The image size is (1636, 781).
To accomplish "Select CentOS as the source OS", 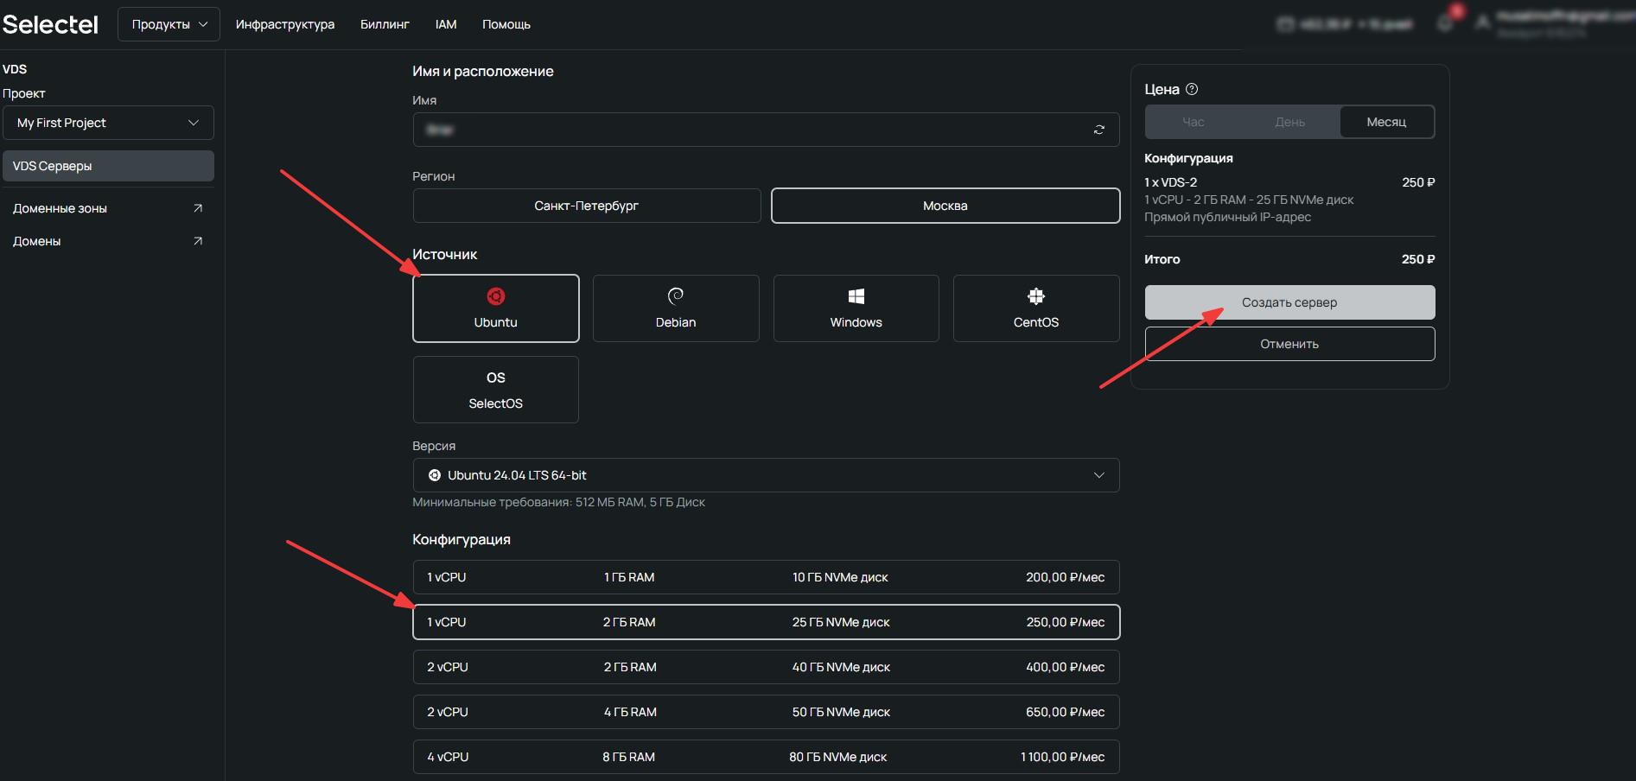I will (1036, 308).
